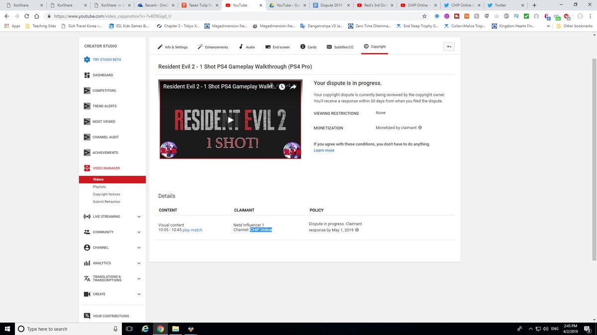Open Edge browser from the taskbar
This screenshot has width=597, height=335.
point(145,329)
